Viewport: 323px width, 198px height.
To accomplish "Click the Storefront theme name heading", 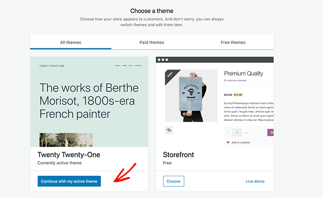I will 178,155.
